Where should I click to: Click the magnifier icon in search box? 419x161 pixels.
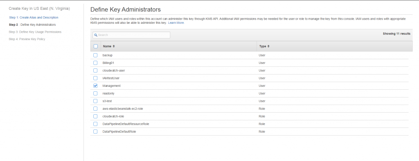[96, 35]
